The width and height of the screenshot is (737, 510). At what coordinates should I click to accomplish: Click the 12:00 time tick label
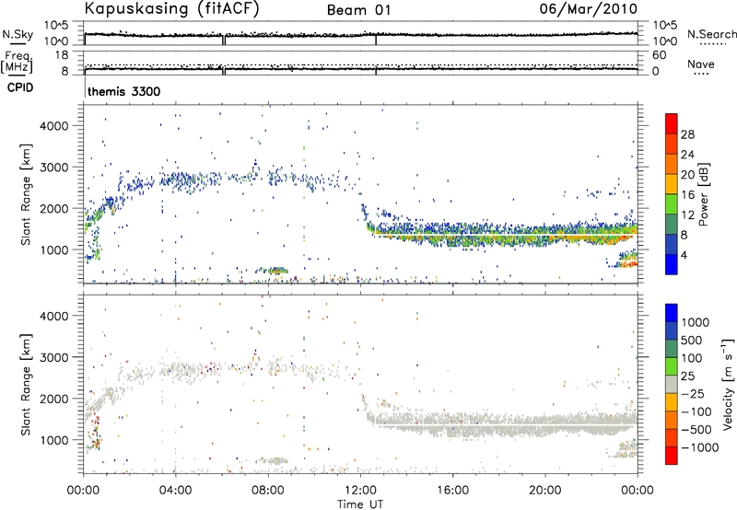pyautogui.click(x=360, y=491)
